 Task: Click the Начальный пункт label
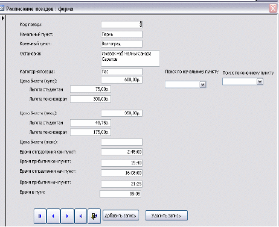point(36,34)
